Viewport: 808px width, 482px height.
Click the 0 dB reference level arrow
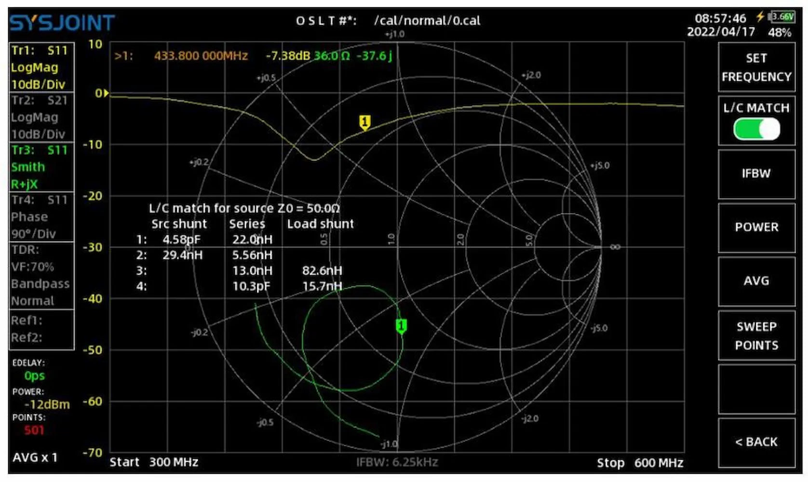106,93
